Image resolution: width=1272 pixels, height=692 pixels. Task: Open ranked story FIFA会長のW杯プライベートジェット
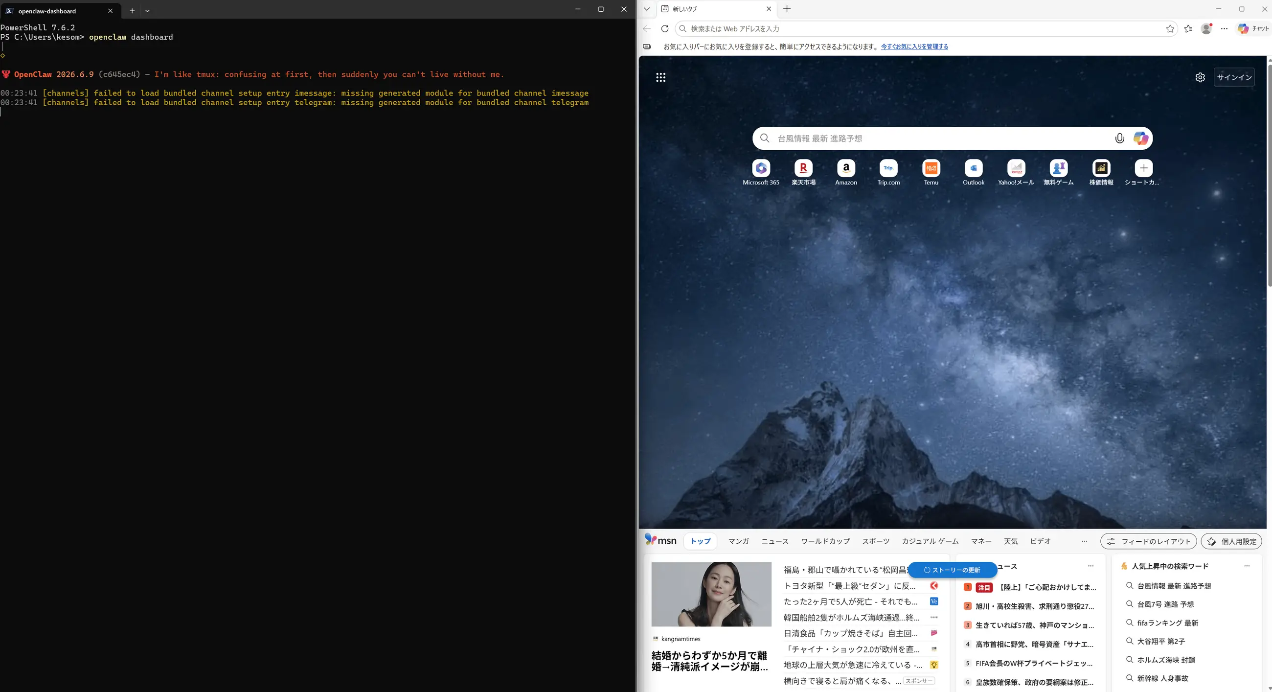(1034, 663)
